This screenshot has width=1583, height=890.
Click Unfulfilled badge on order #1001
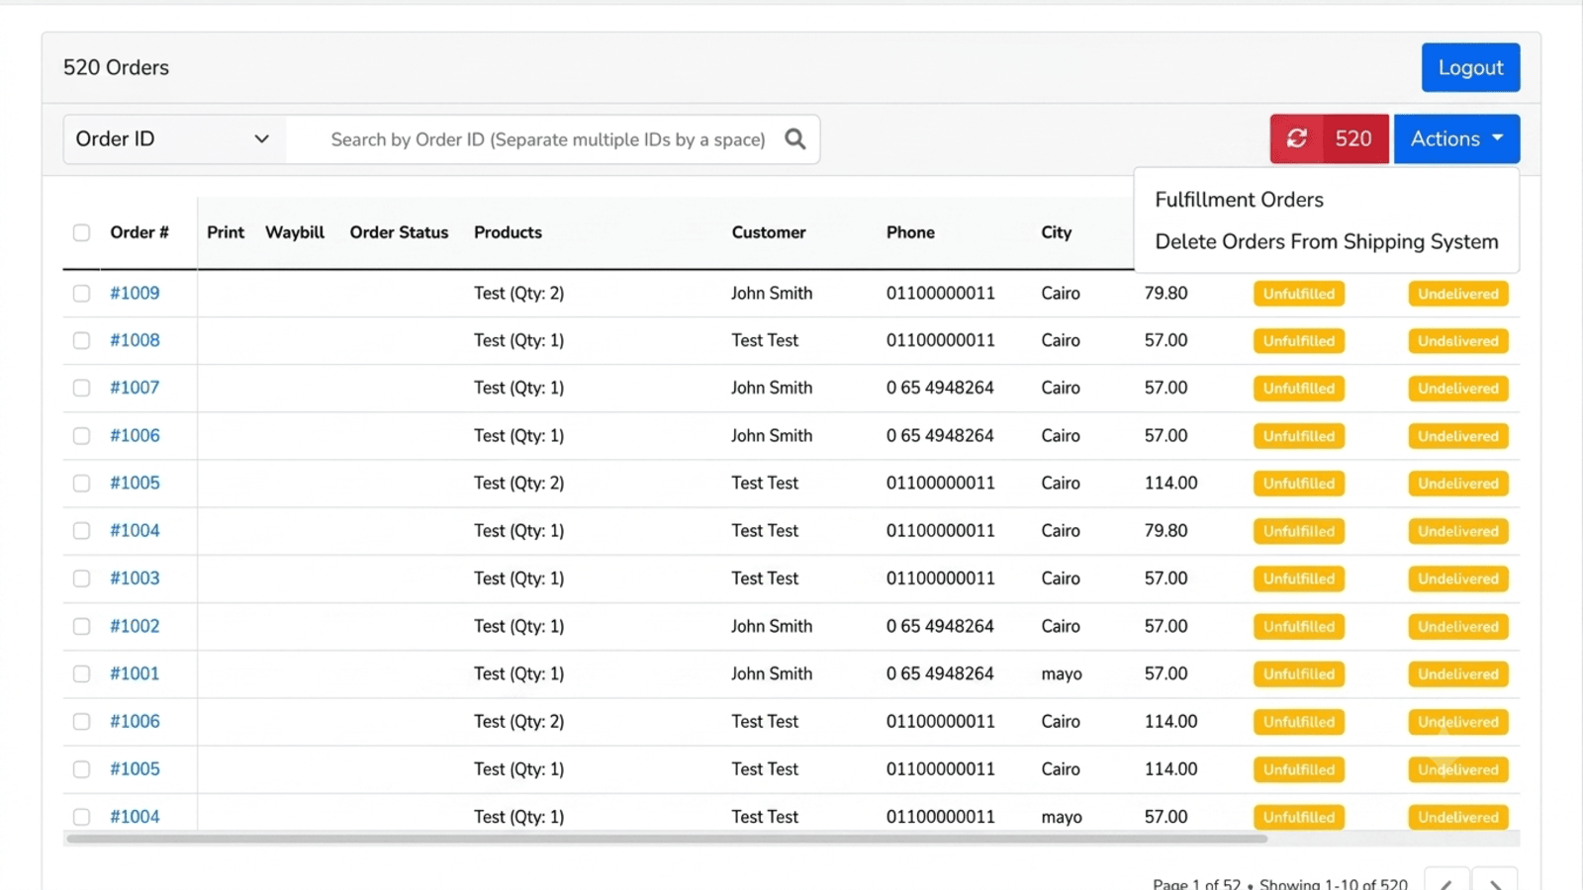1299,674
